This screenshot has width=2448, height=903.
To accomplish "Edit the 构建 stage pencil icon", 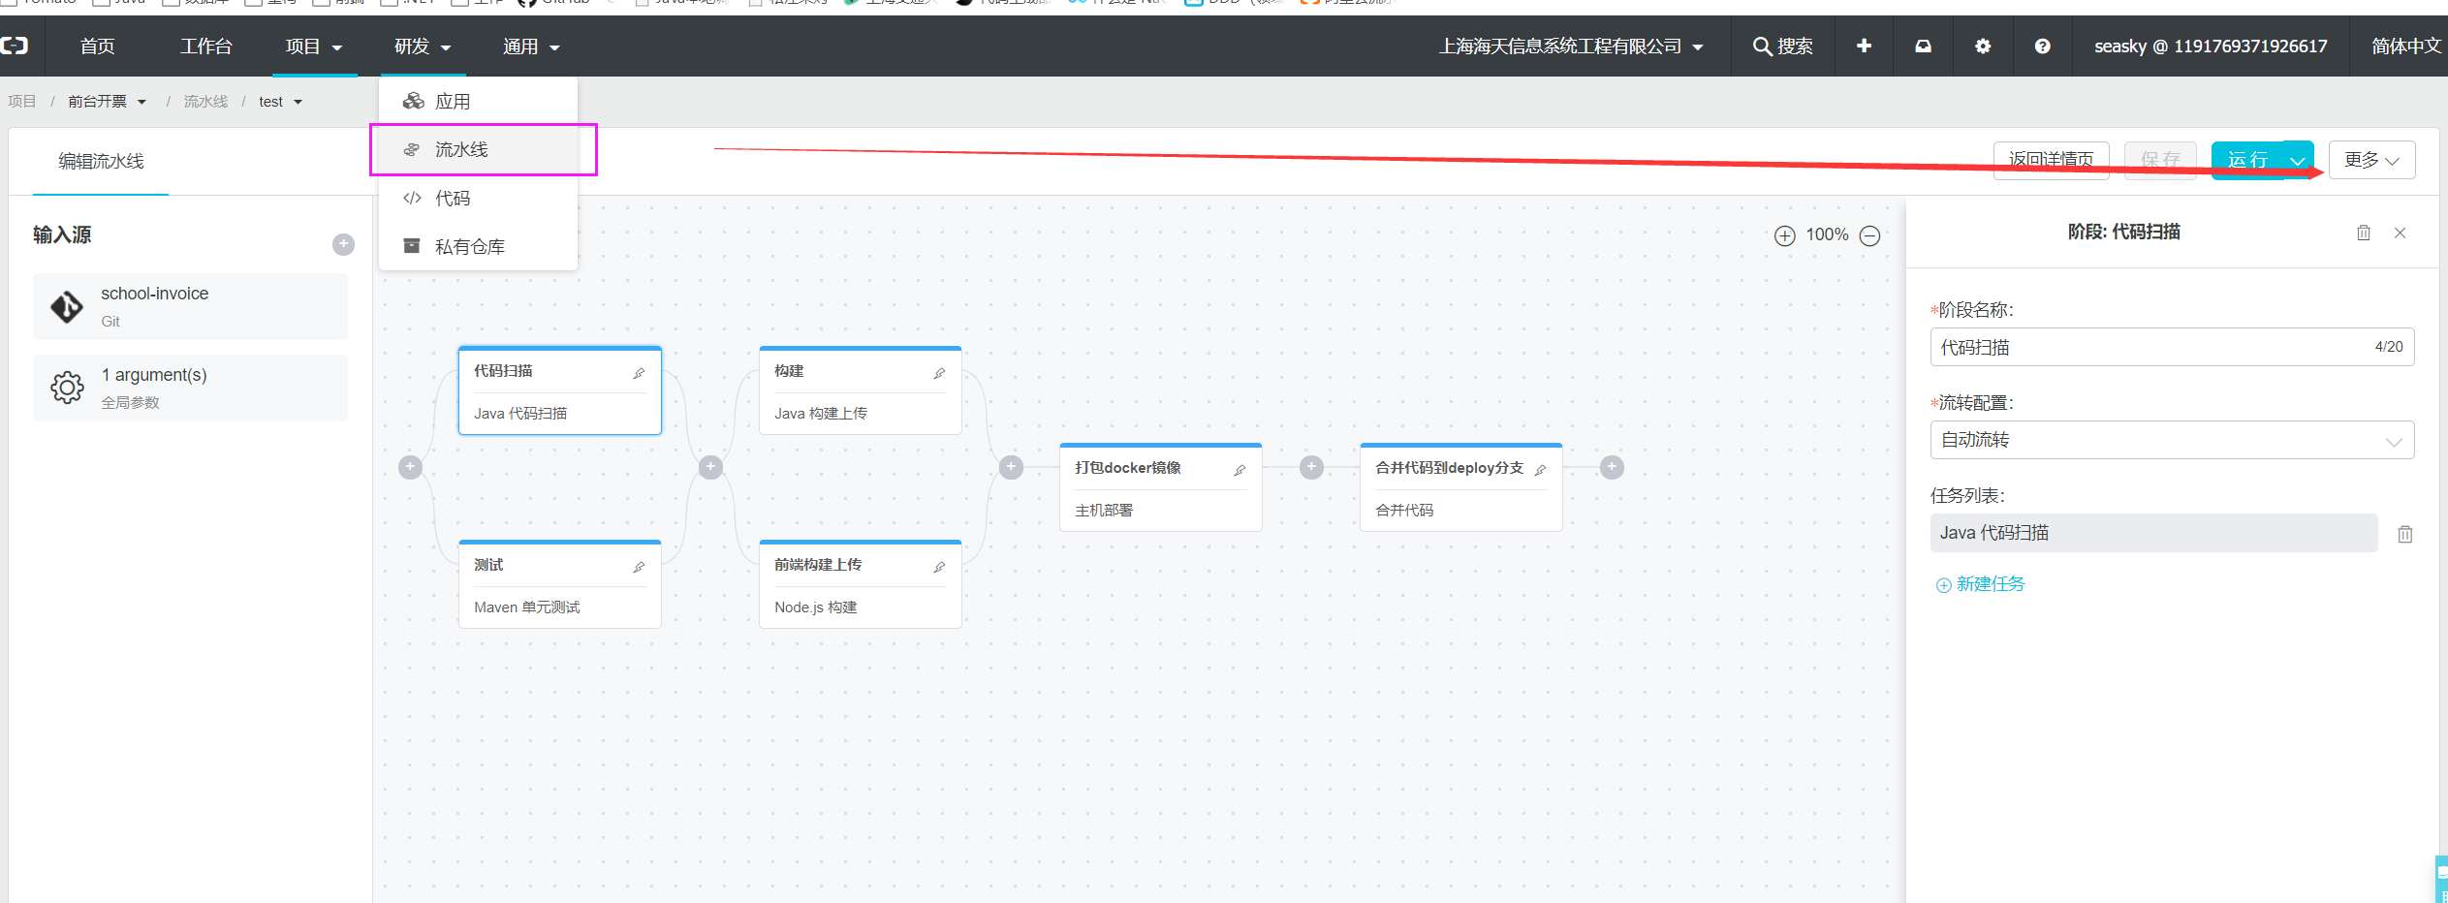I will [939, 373].
